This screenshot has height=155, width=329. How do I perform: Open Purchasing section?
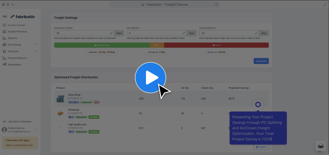click(x=14, y=45)
